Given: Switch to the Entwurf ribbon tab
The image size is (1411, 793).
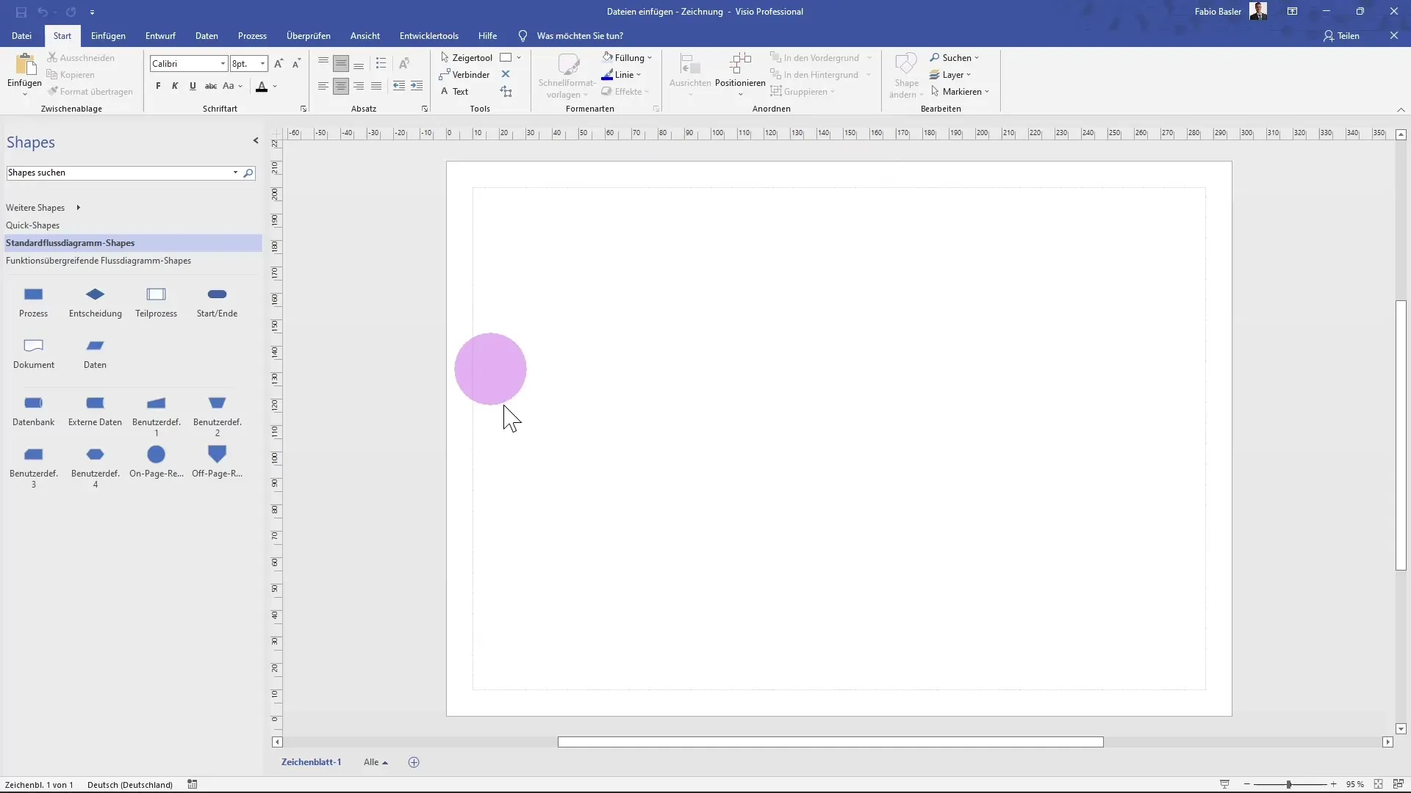Looking at the screenshot, I should pos(160,35).
